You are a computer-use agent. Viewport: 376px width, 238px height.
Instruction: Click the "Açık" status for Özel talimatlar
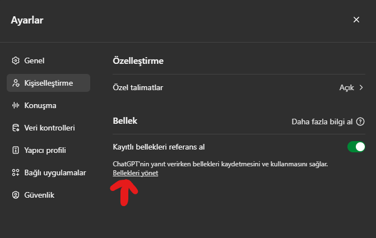point(346,87)
